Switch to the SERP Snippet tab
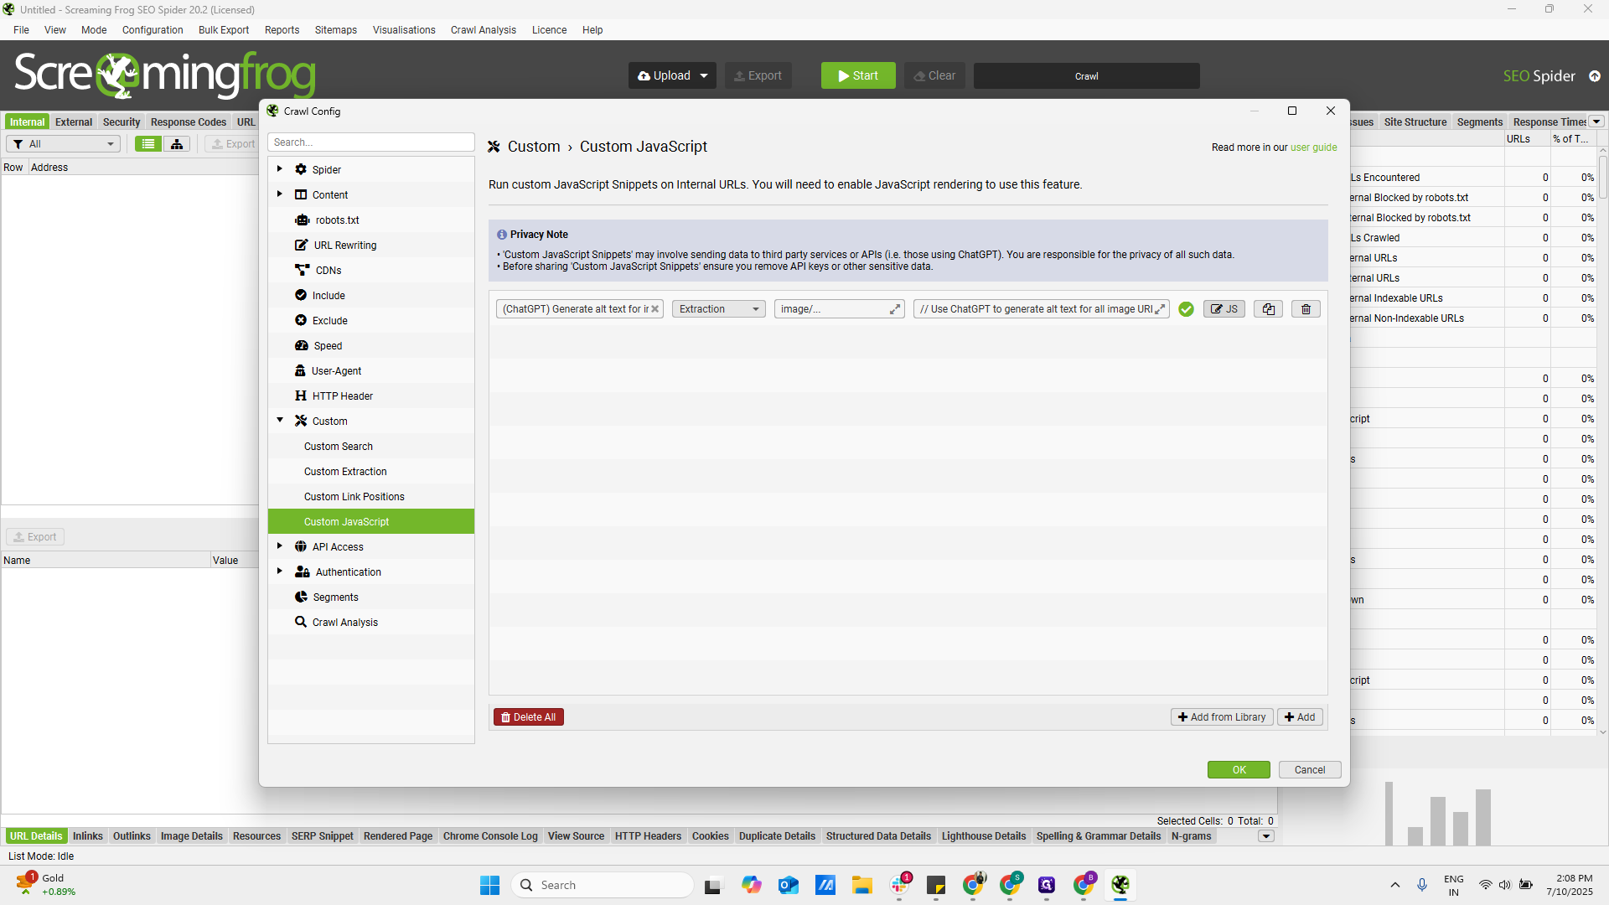The width and height of the screenshot is (1609, 905). 322,835
